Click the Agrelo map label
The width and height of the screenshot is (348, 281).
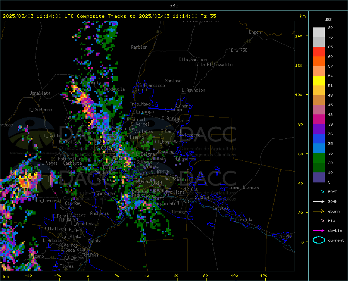coord(104,180)
